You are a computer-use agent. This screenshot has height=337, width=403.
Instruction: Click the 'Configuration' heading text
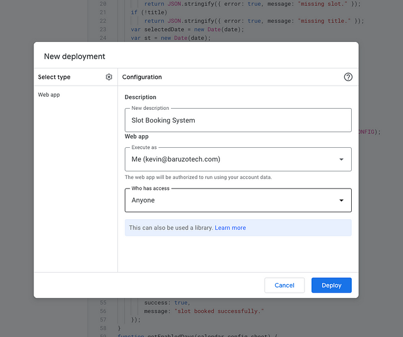point(142,77)
